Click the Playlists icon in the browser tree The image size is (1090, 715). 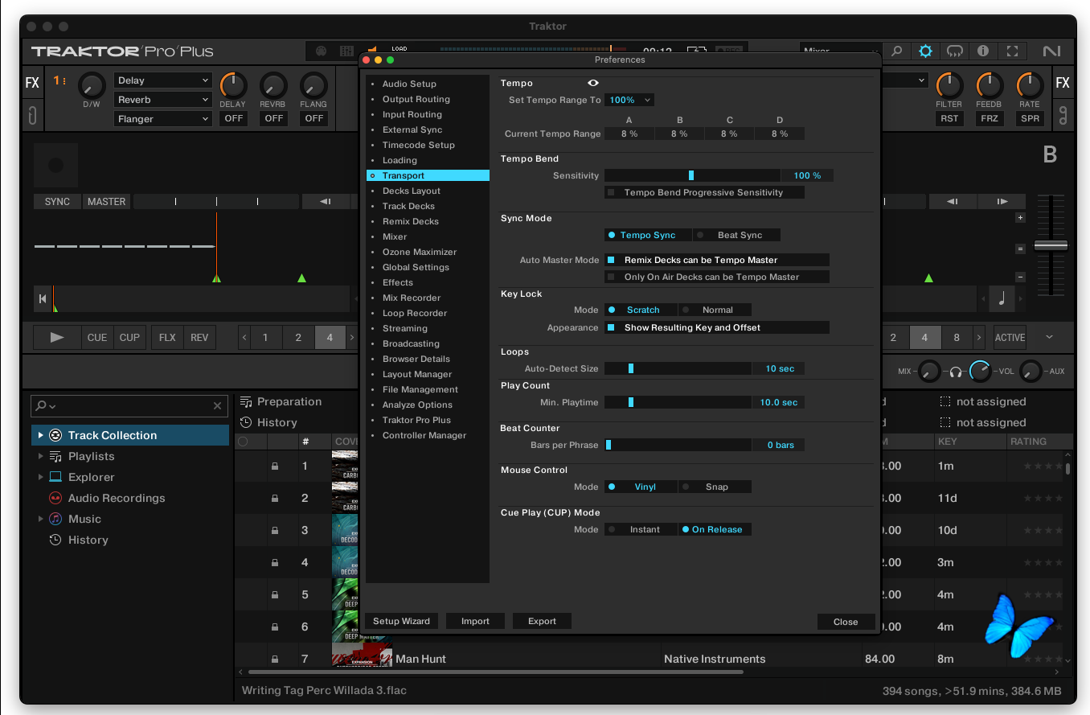(55, 456)
